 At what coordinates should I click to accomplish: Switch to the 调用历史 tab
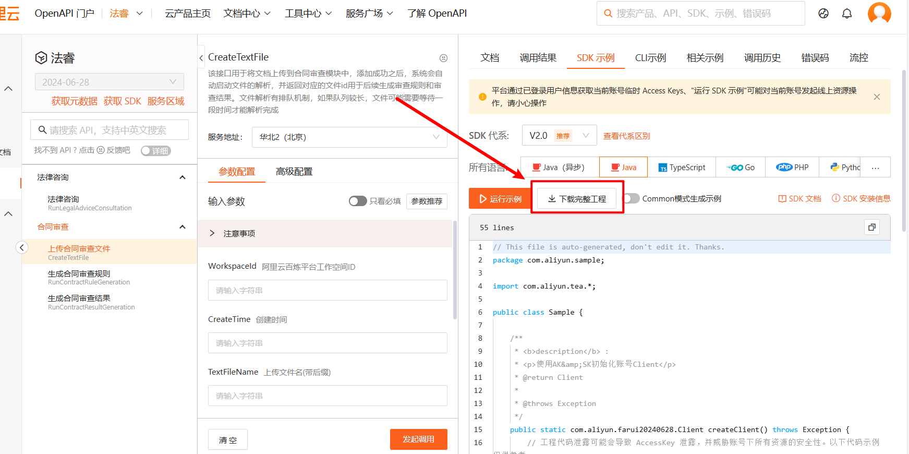tap(762, 58)
